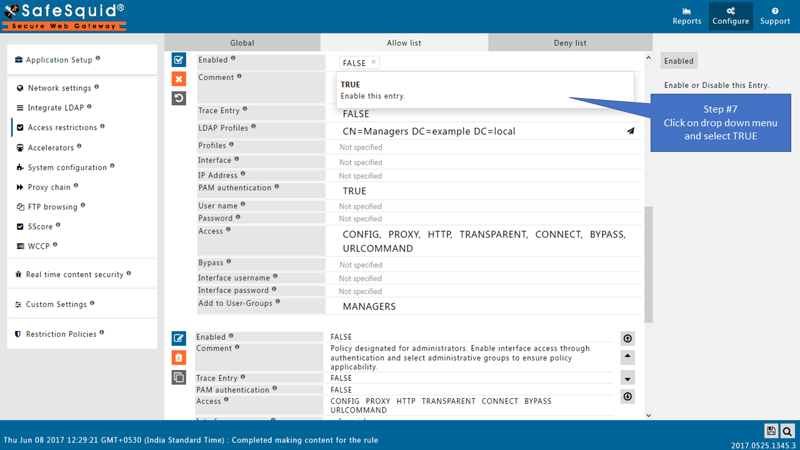Delete the administrators policy with the trash icon
800x450 pixels.
(x=179, y=357)
